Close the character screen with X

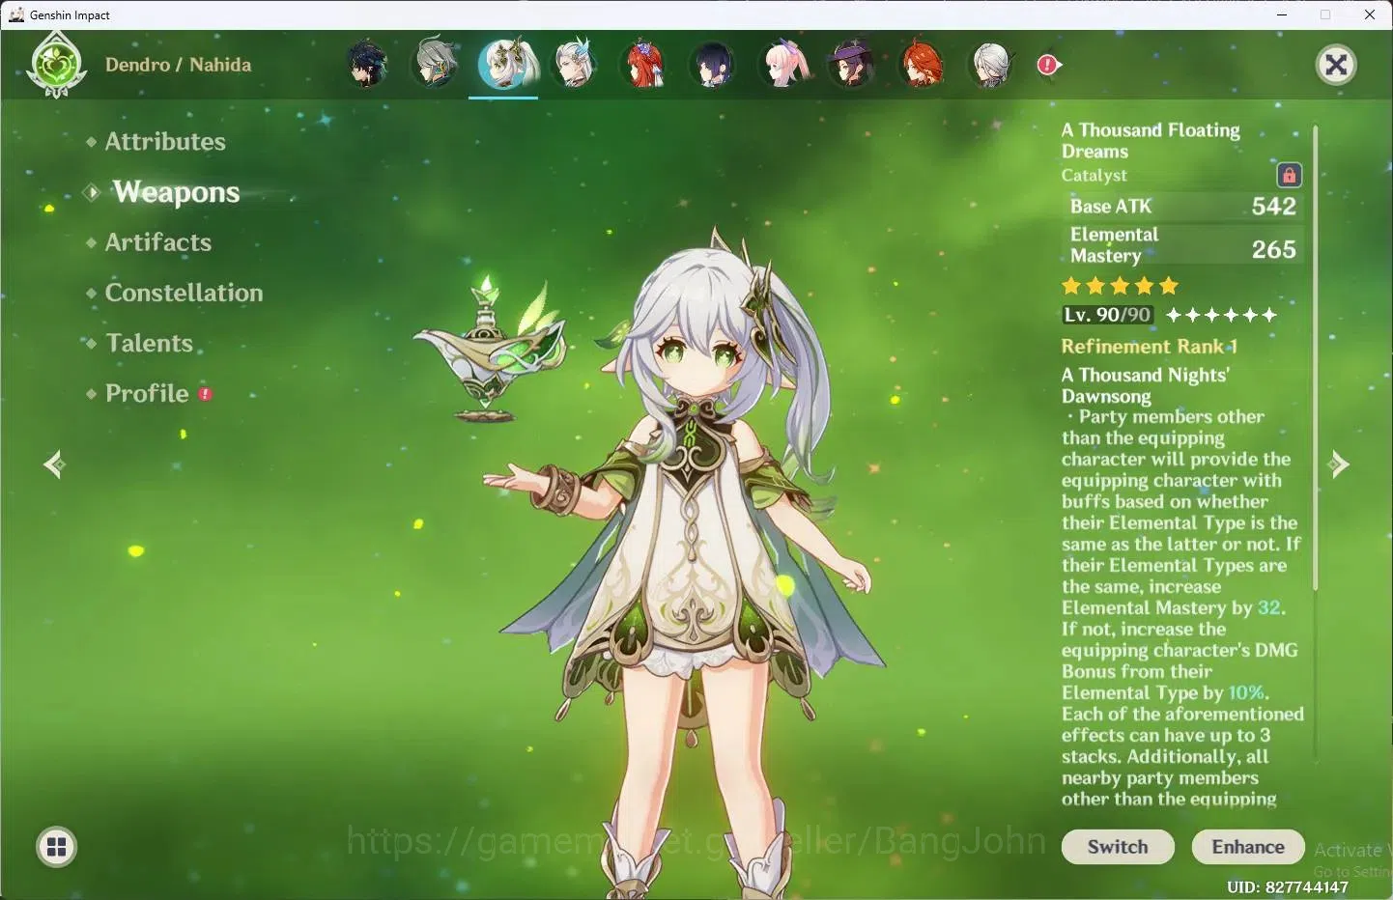tap(1336, 65)
